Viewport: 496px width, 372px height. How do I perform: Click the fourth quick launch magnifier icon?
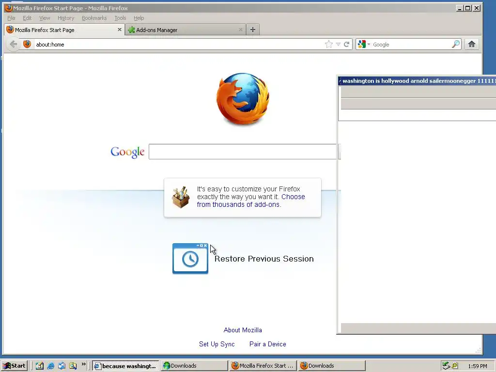coord(73,366)
